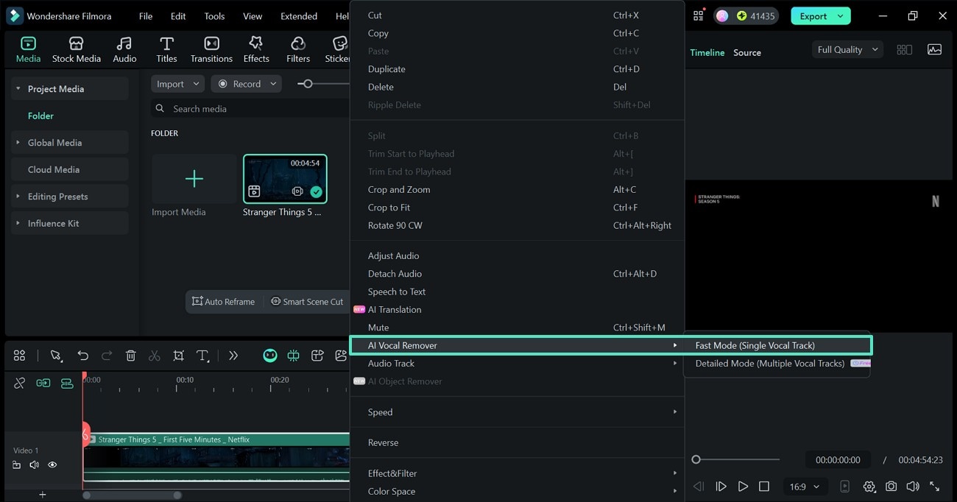This screenshot has height=502, width=957.
Task: Select the Undo arrow icon
Action: [82, 356]
